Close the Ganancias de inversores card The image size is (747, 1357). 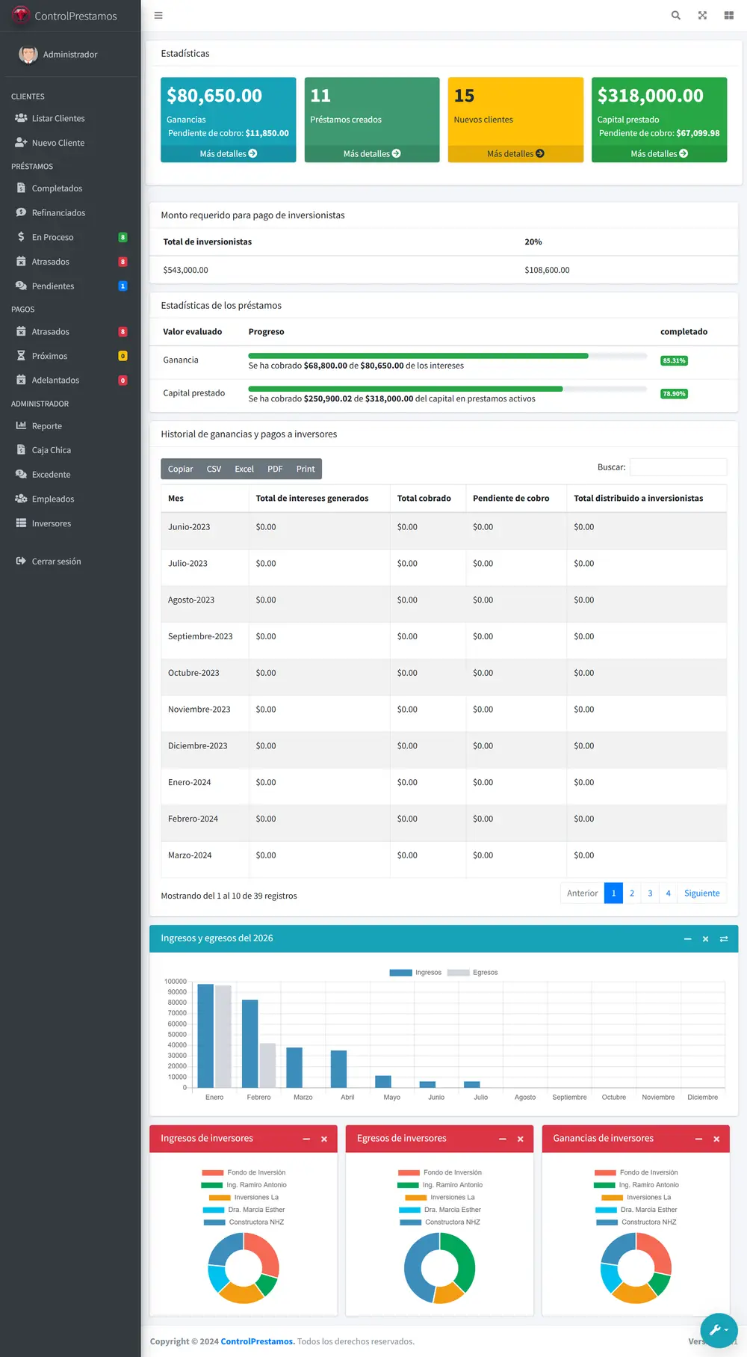(716, 1139)
